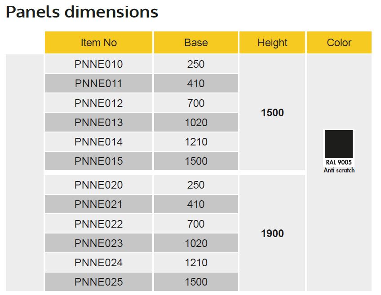This screenshot has width=381, height=295.
Task: Select item number PNNE022
Action: [x=98, y=224]
